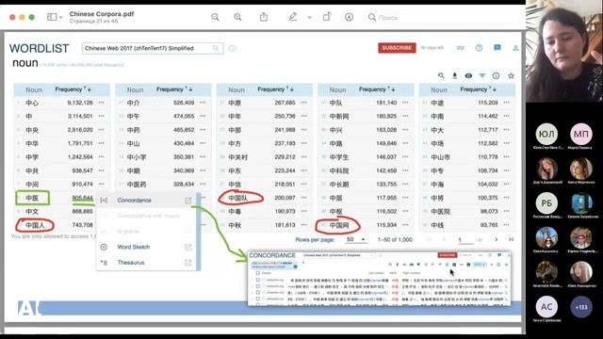The width and height of the screenshot is (603, 339).
Task: Open corpus info icon next to selector
Action: click(232, 48)
